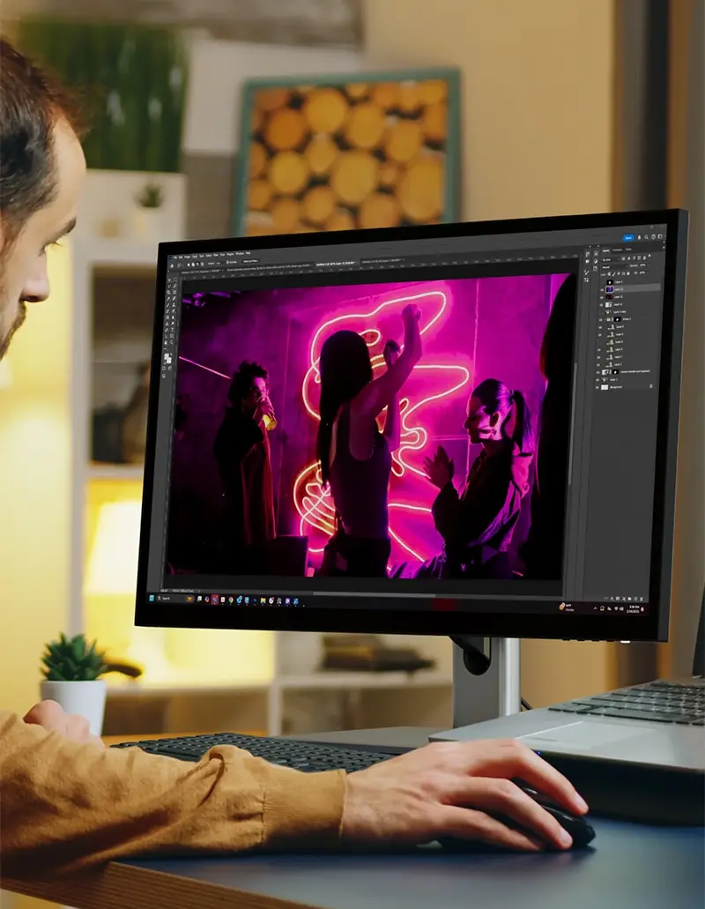The height and width of the screenshot is (909, 705).
Task: Hide the selected highlighted layer eye
Action: click(x=602, y=290)
